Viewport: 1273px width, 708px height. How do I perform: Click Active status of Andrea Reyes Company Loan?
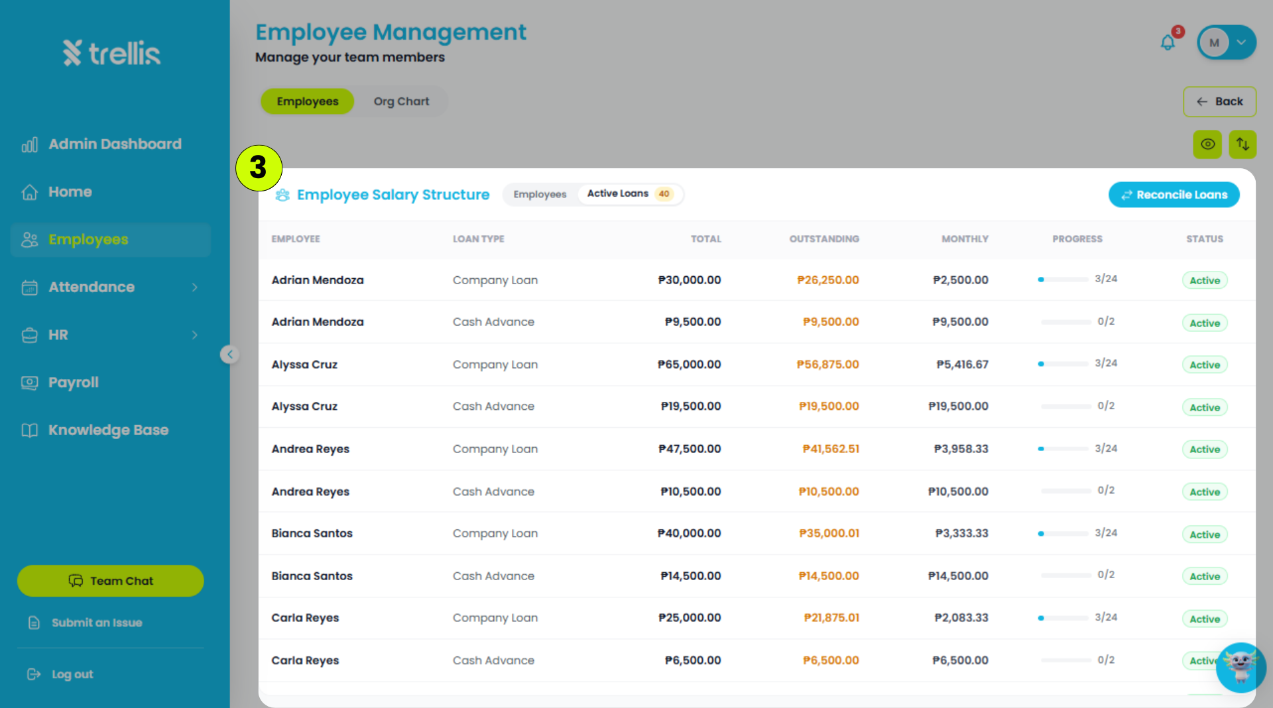[x=1205, y=449]
